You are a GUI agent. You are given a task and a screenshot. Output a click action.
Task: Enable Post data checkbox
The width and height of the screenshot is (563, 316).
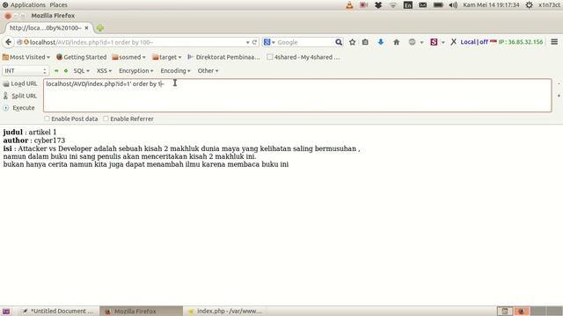tap(47, 118)
